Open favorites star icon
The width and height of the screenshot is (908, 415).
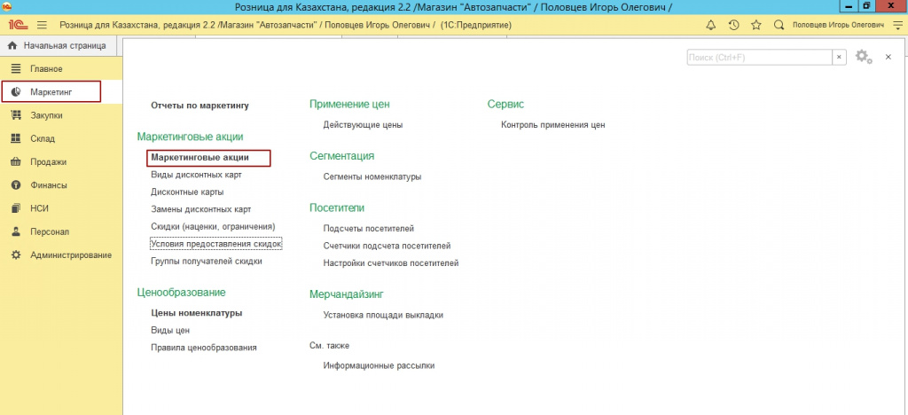(x=755, y=26)
